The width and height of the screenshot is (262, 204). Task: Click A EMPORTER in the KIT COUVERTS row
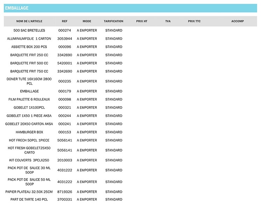click(87, 160)
